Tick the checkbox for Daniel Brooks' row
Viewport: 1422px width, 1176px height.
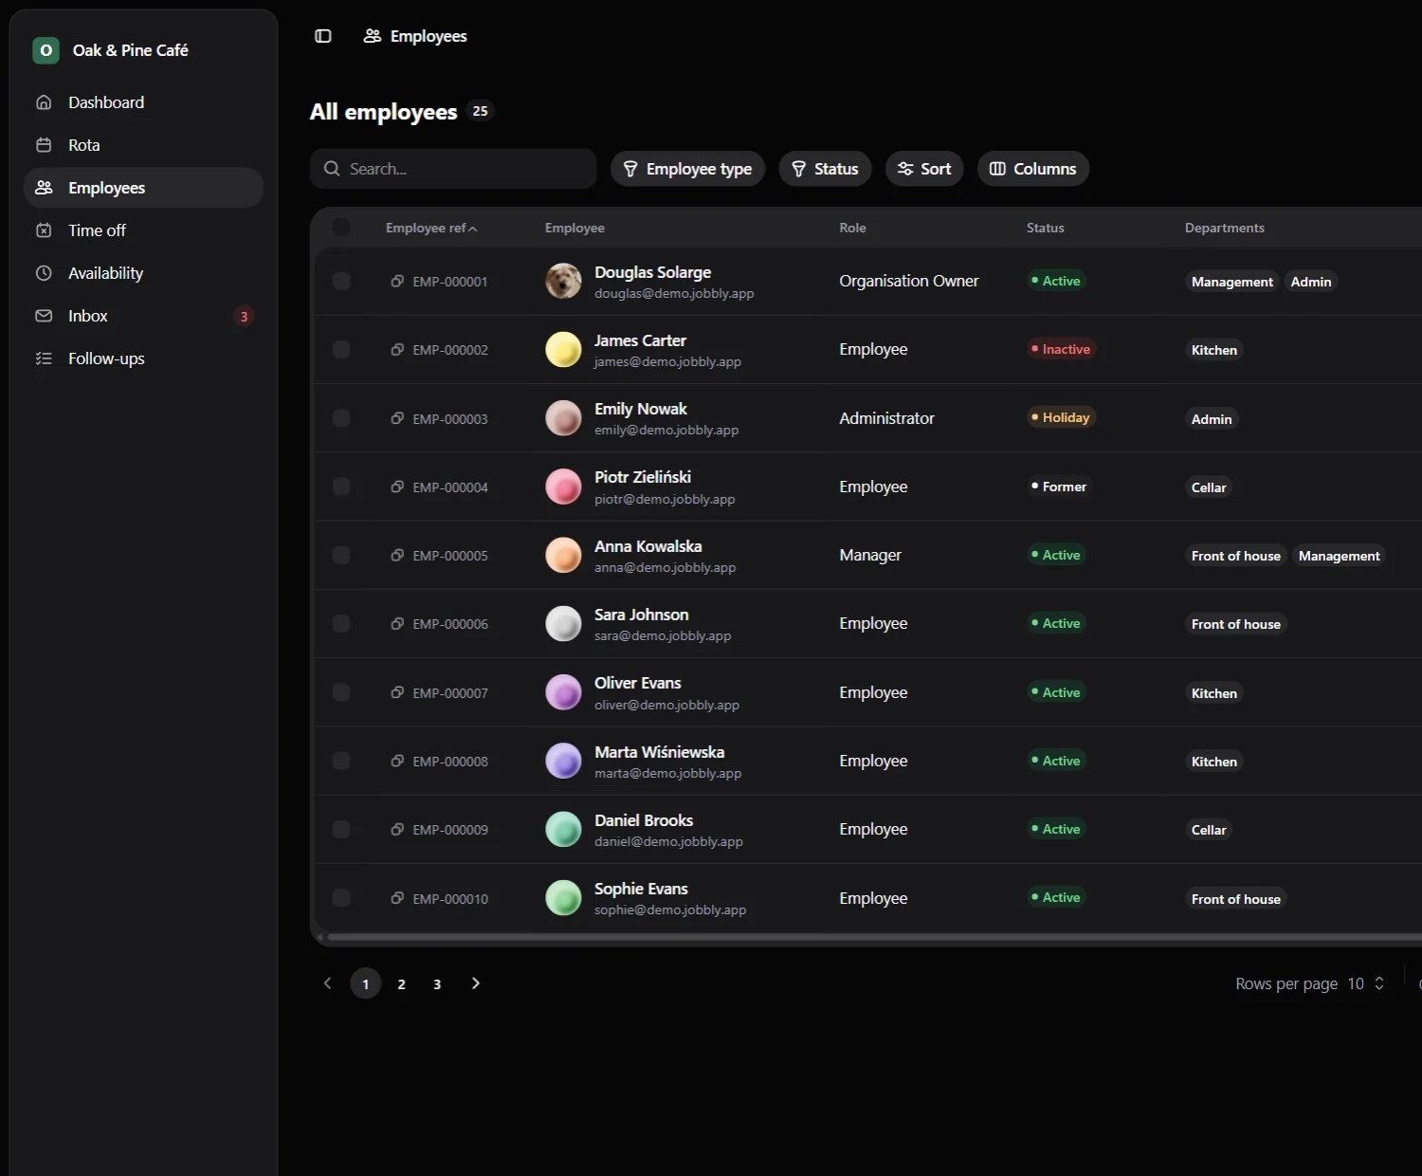[x=341, y=829]
